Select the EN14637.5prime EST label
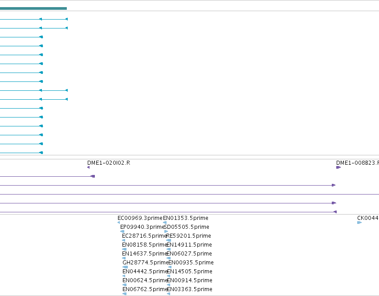Image resolution: width=379 pixels, height=296 pixels. point(145,254)
